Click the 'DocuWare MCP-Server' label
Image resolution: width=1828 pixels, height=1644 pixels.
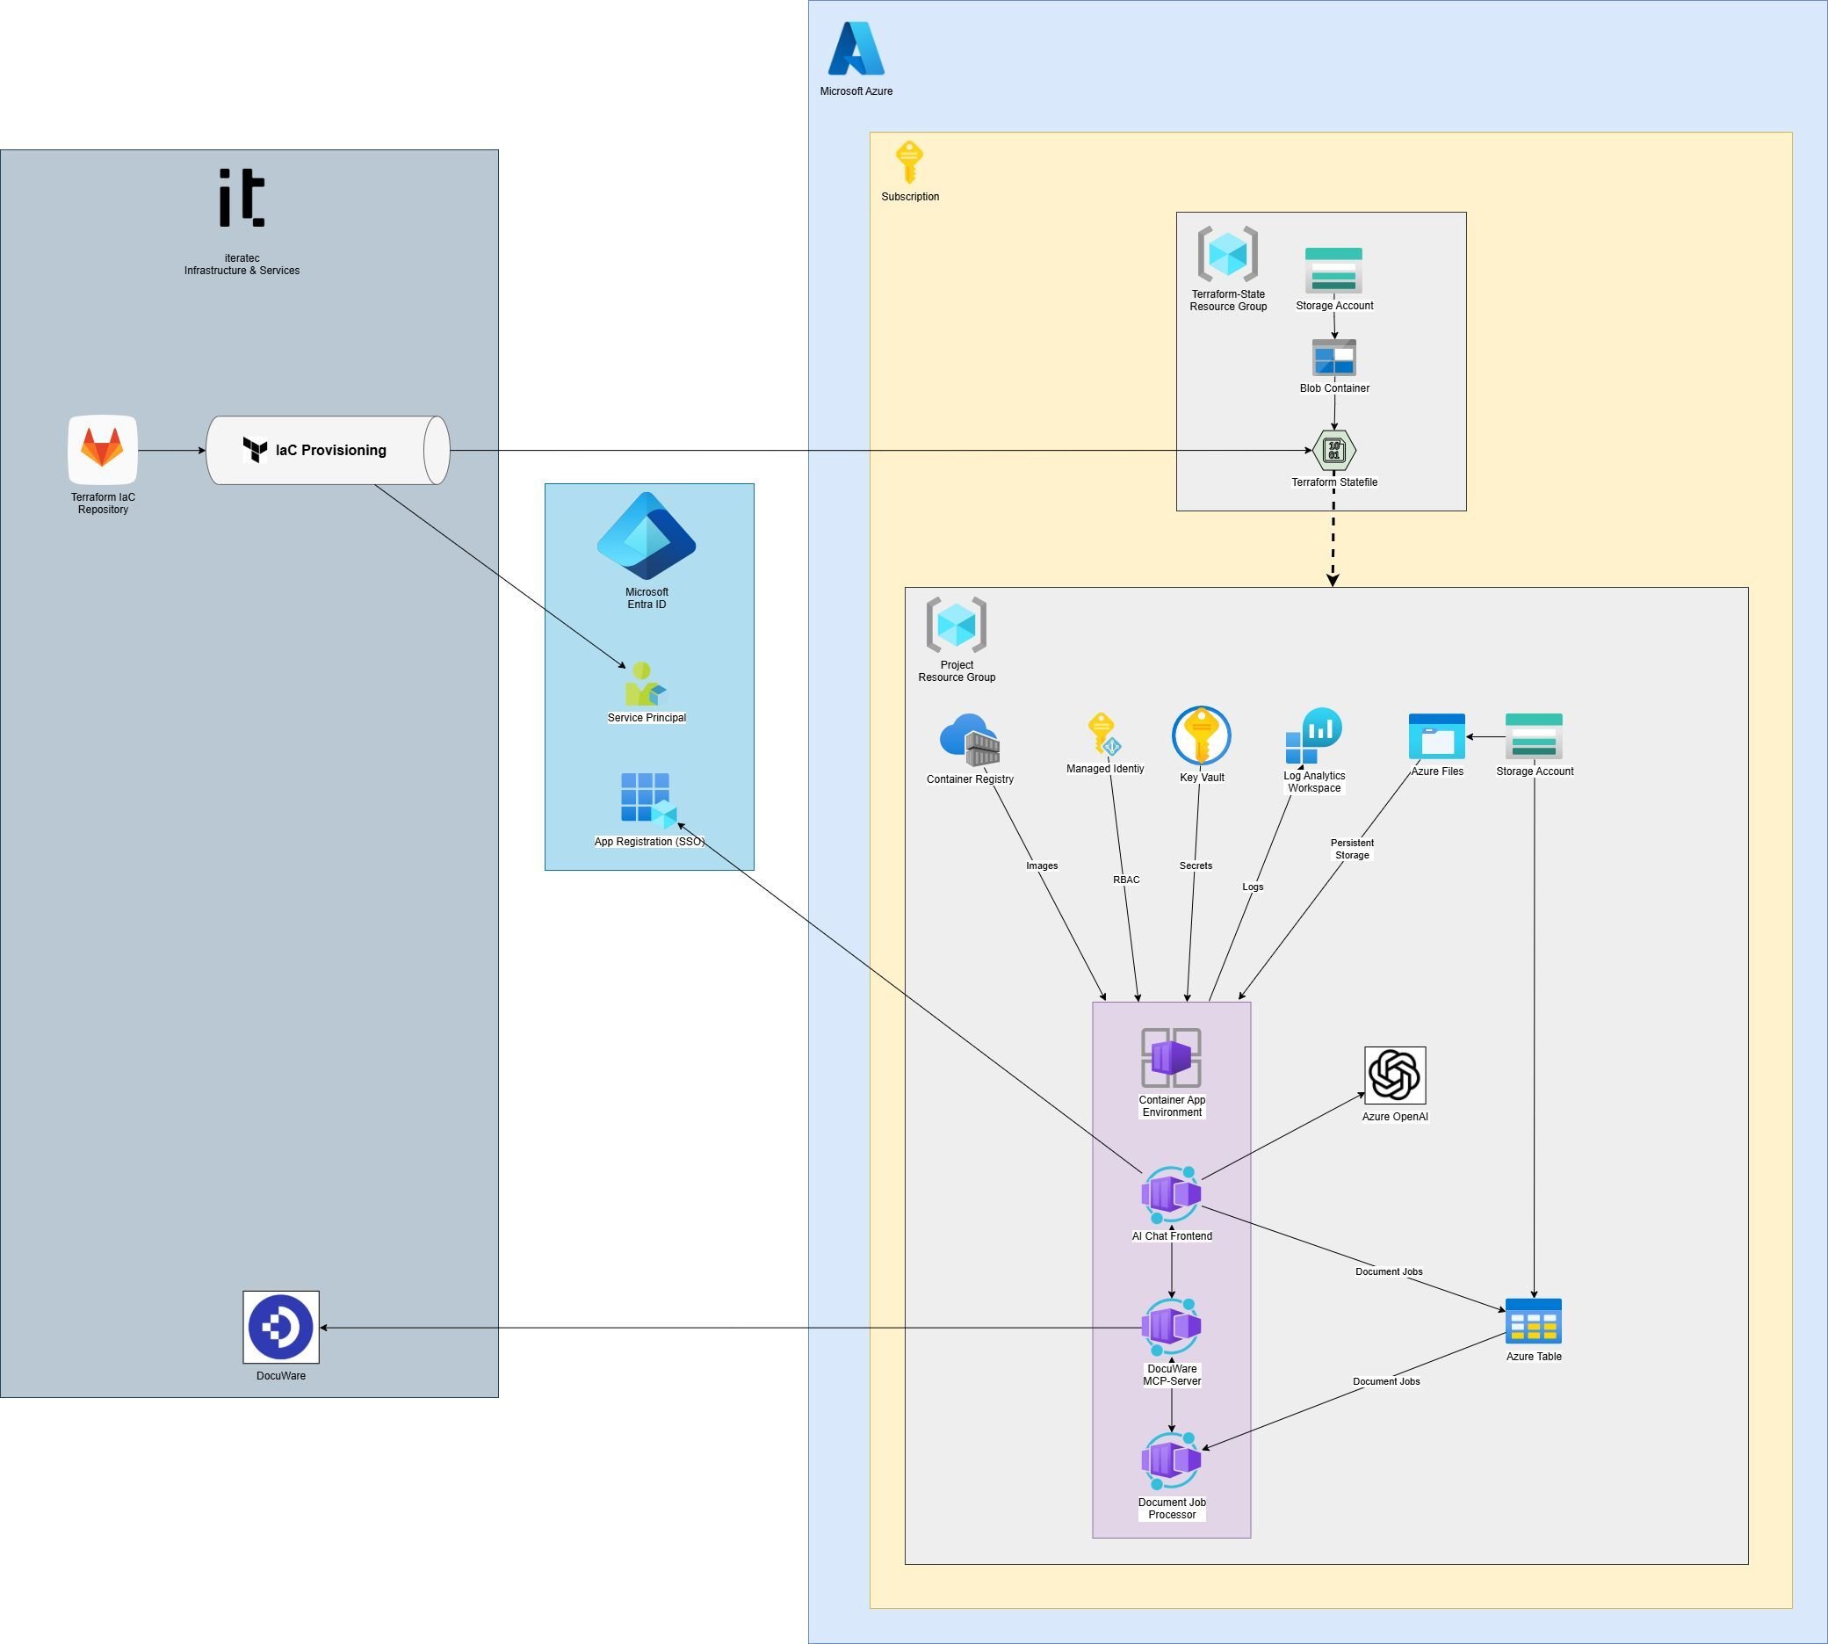[x=1172, y=1375]
